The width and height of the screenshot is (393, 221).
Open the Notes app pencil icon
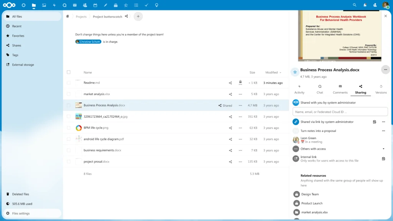(105, 5)
